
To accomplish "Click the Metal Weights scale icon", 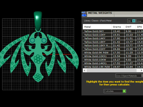I will (84, 14).
